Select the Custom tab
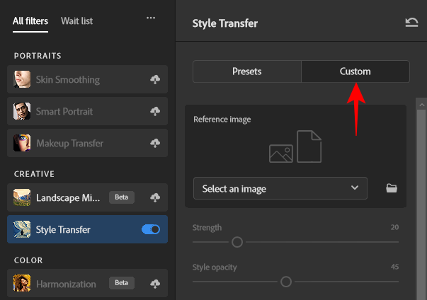This screenshot has height=300, width=427. click(x=355, y=71)
